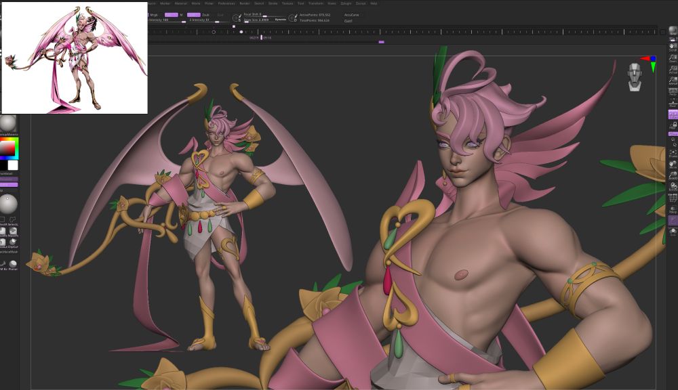Select the Move view icon on right shelf

pos(673,164)
